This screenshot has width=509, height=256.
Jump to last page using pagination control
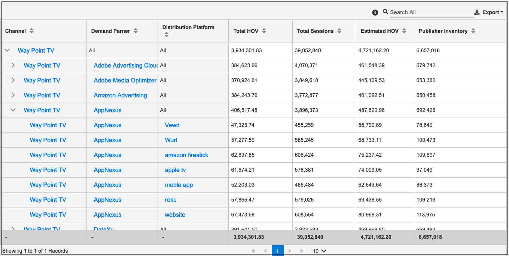click(302, 250)
